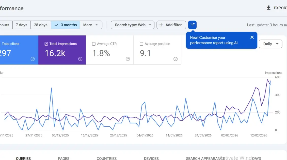This screenshot has height=160, width=287.
Task: Click the impressions peak on the chart
Action: click(x=267, y=80)
